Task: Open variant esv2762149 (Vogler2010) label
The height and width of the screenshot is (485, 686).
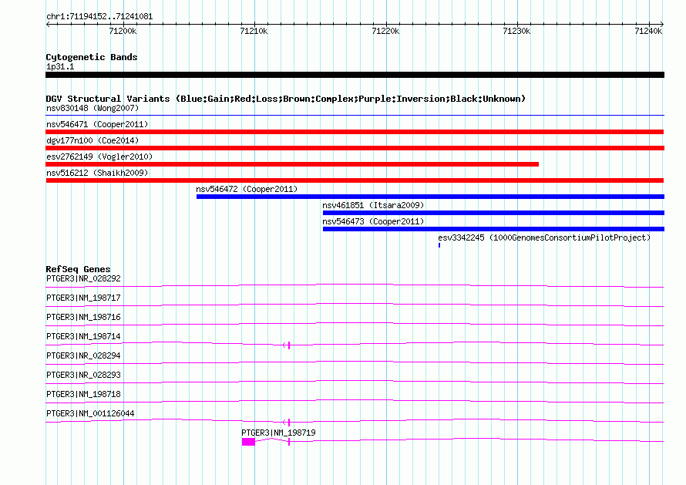Action: (x=99, y=157)
